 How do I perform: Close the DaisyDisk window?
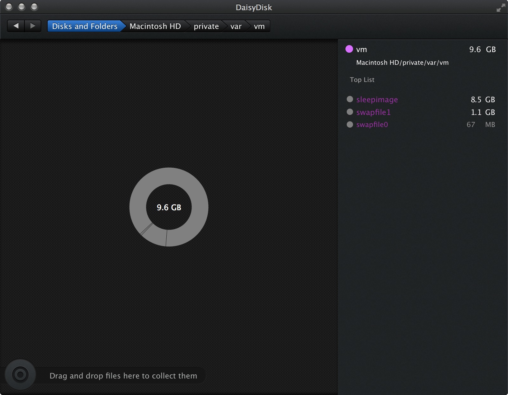coord(9,7)
